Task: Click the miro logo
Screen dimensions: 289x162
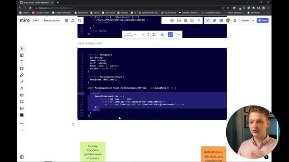Action: 25,20
